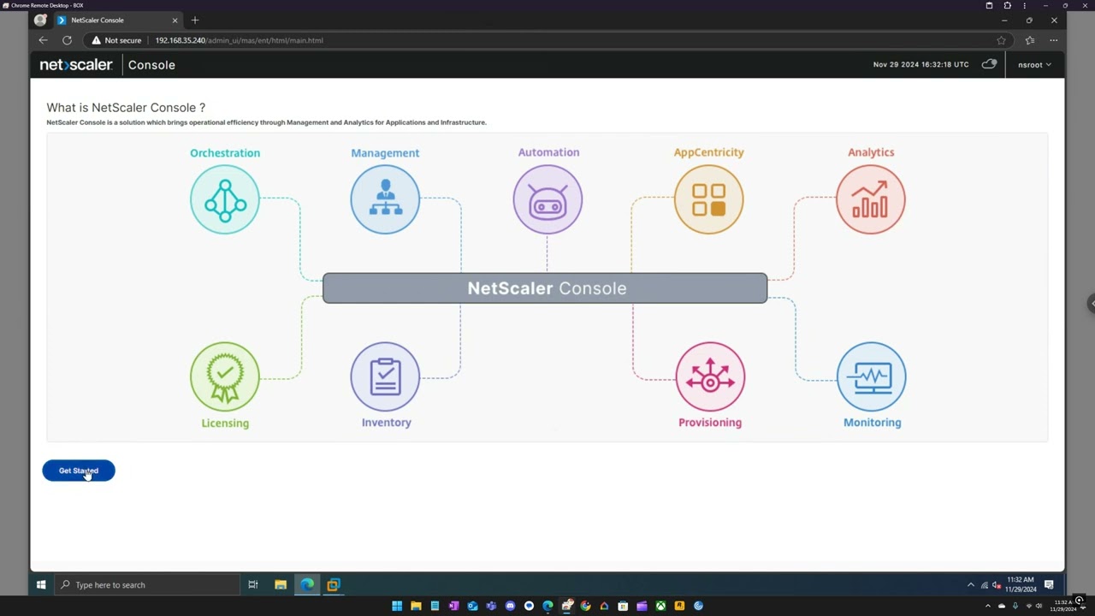Open the local taskbar Outlook icon
The height and width of the screenshot is (616, 1095).
pos(472,606)
